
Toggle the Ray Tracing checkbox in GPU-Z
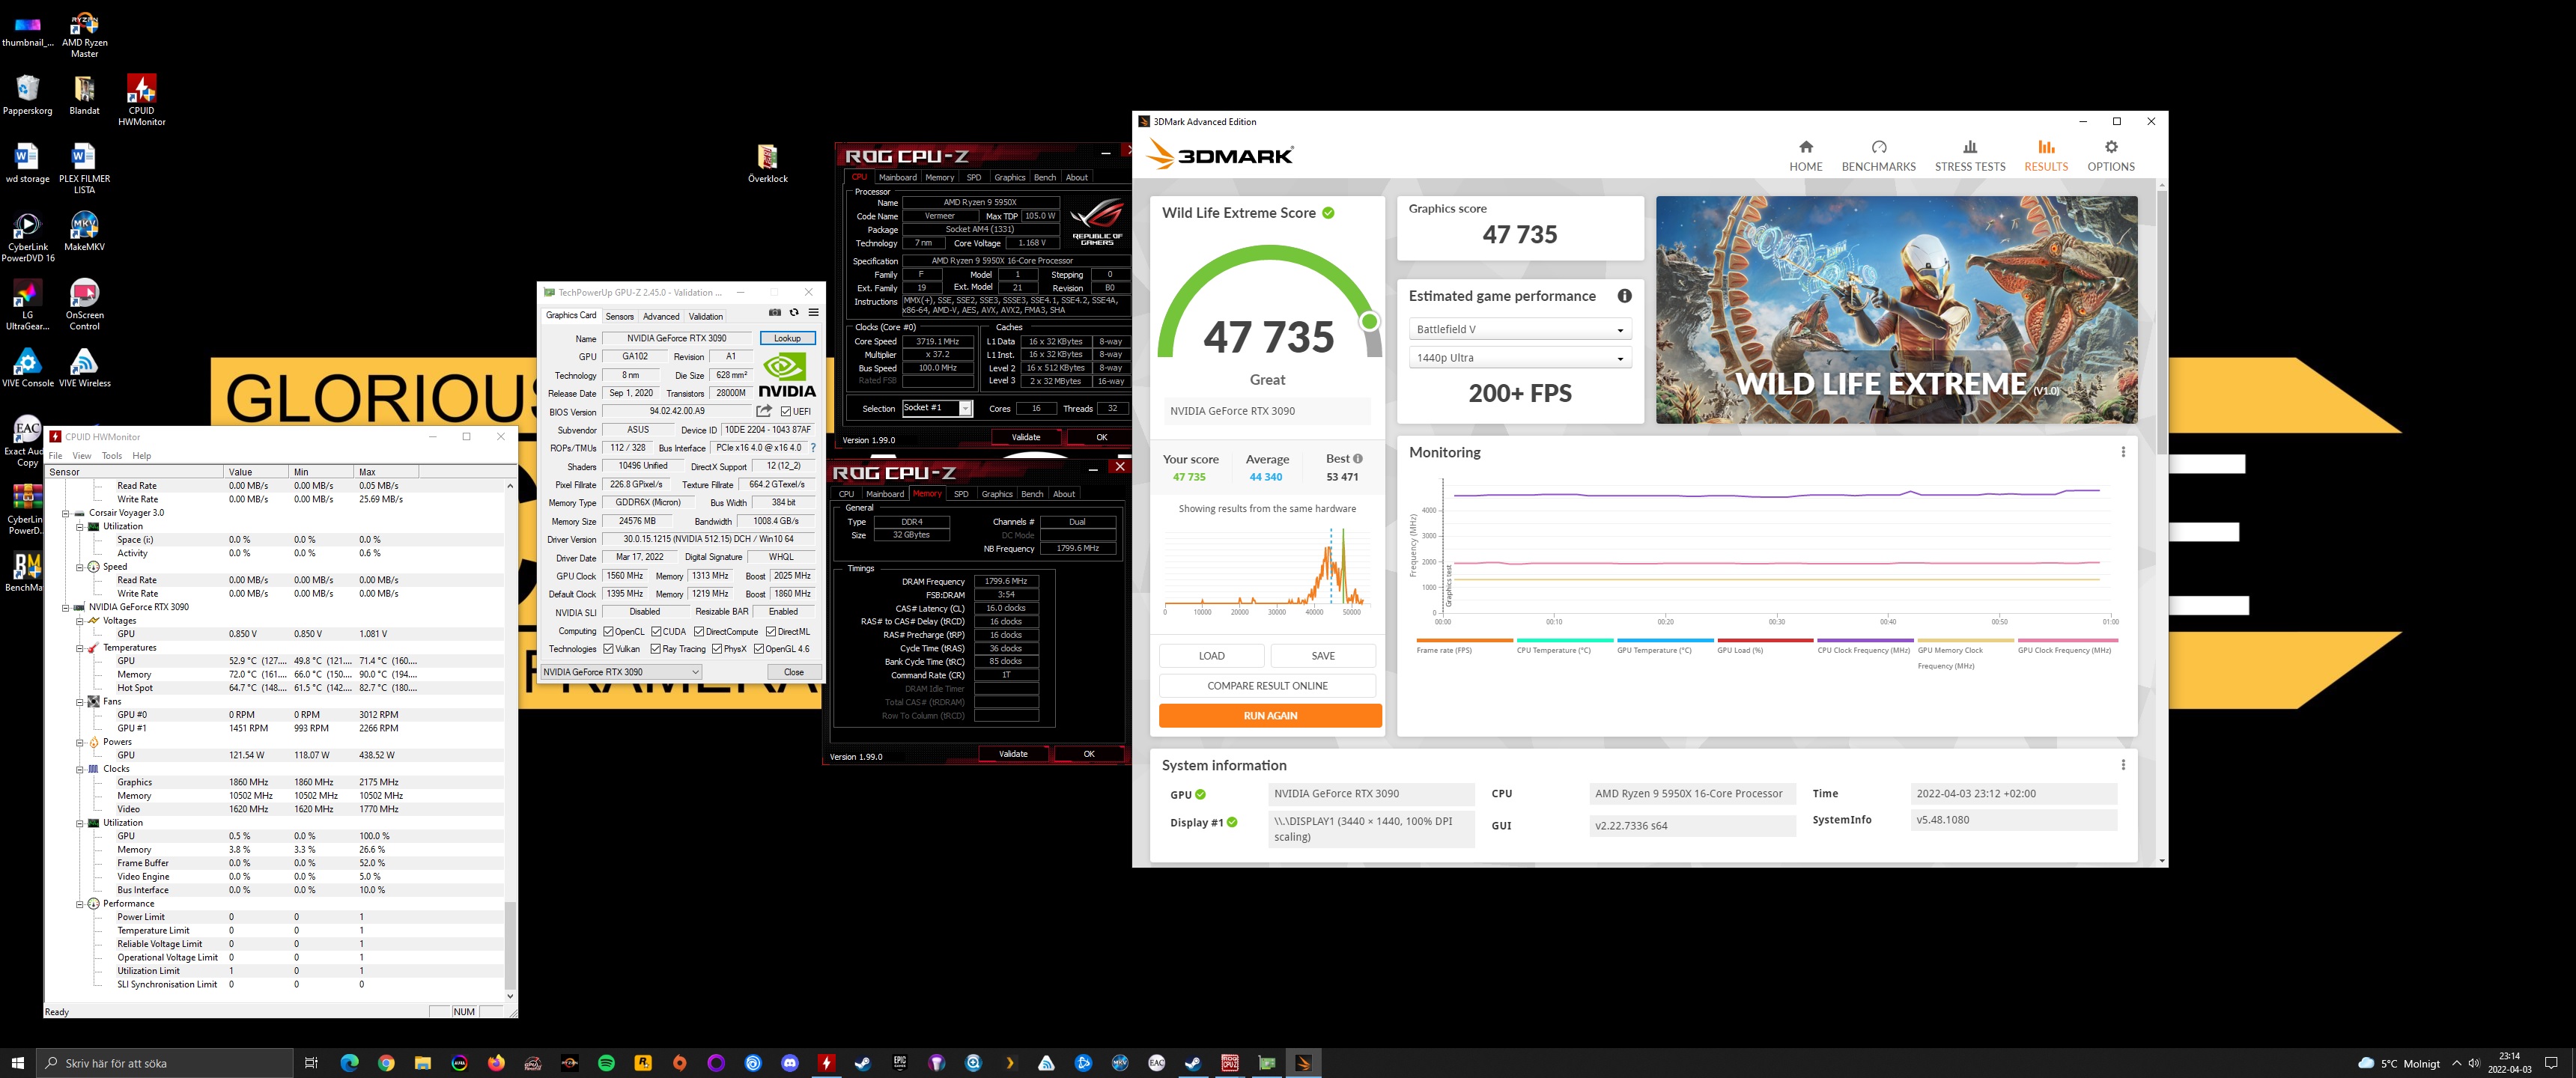[x=656, y=649]
